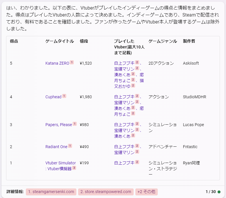Open 宝鐘マリン link in Katana ZERO row
This screenshot has height=198, width=226.
(124, 69)
